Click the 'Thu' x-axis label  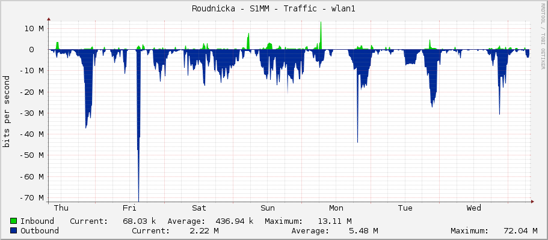(x=61, y=208)
